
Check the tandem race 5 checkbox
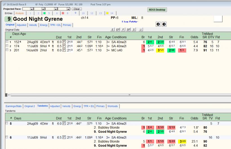coord(7,123)
